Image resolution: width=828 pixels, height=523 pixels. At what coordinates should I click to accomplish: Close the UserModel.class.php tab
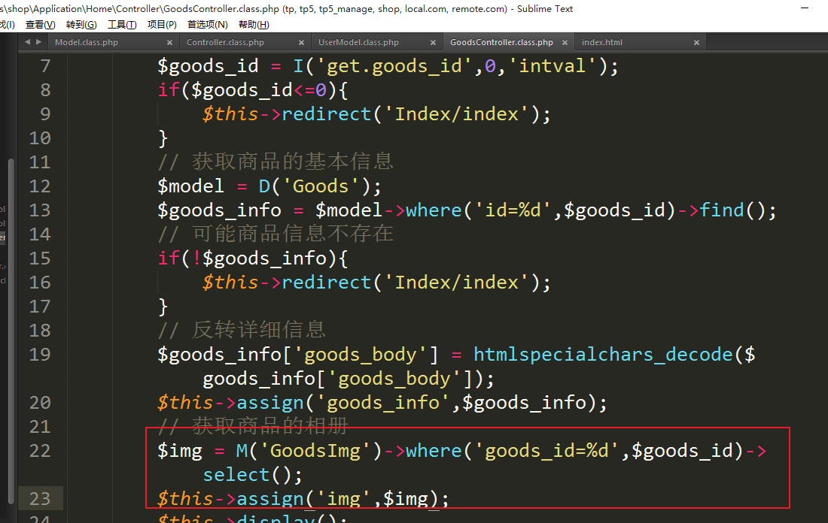point(434,43)
